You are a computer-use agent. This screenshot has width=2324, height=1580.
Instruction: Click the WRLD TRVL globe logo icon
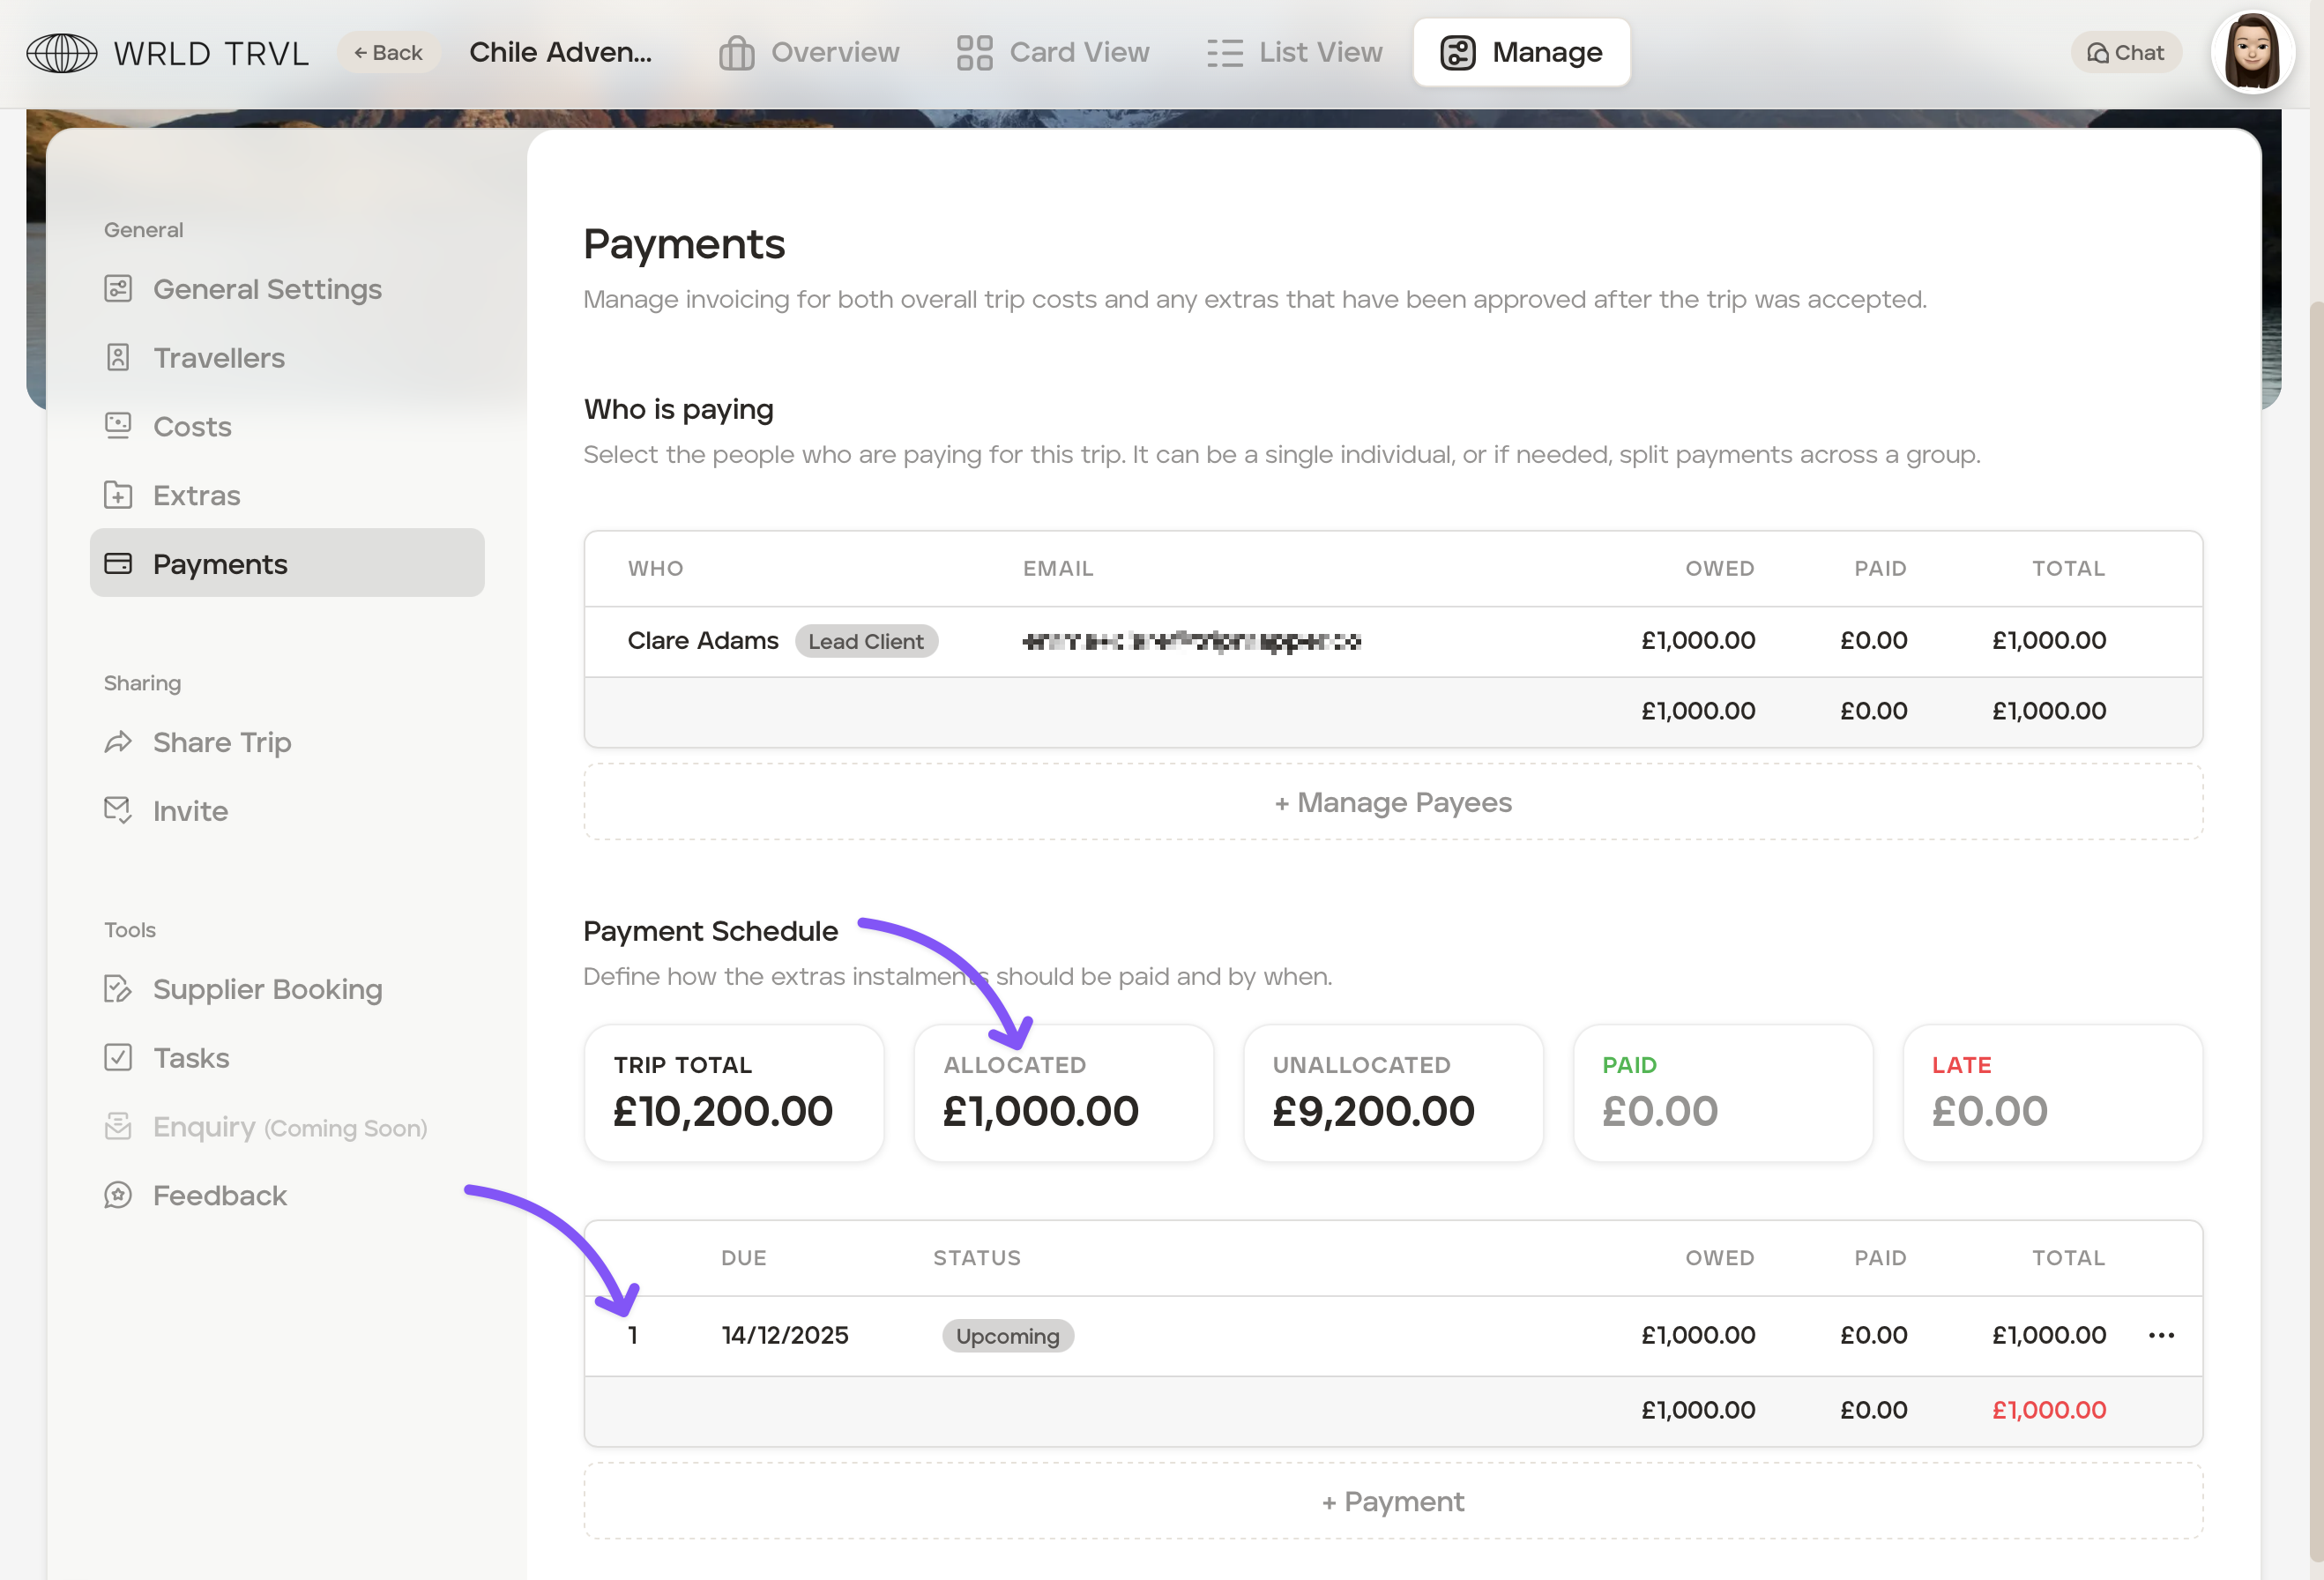click(62, 53)
